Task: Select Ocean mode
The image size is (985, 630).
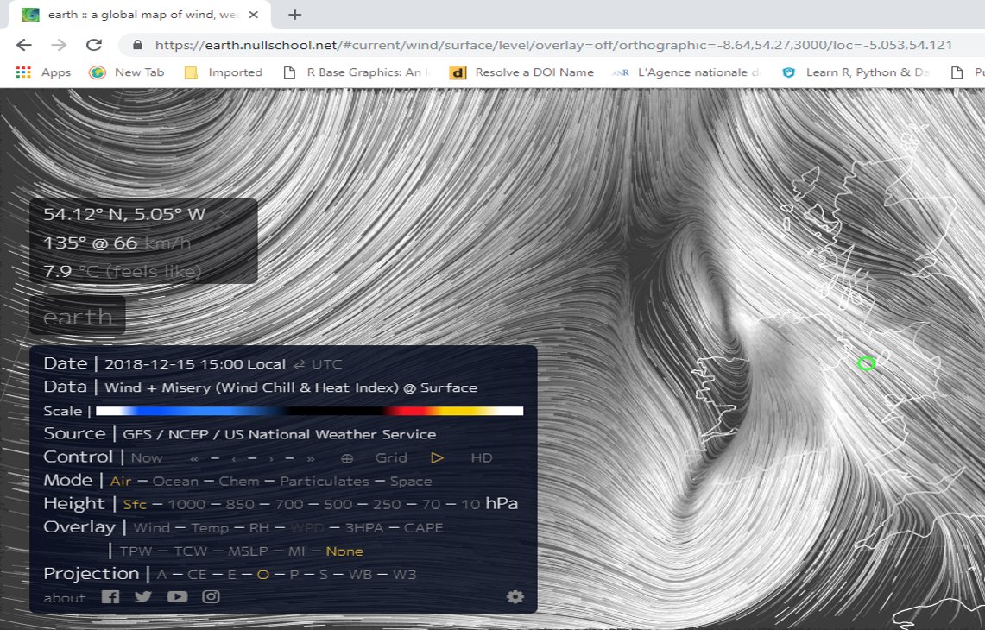Action: pyautogui.click(x=175, y=482)
